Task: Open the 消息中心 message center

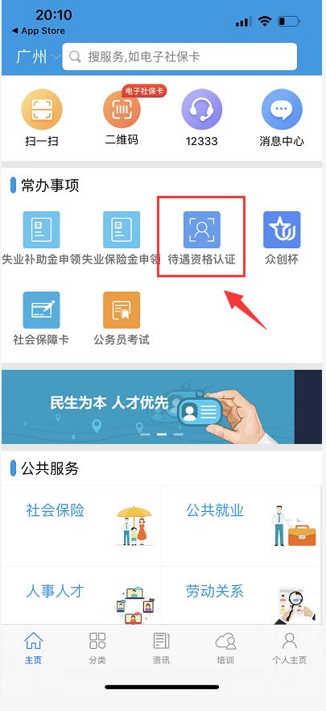Action: coord(282,110)
